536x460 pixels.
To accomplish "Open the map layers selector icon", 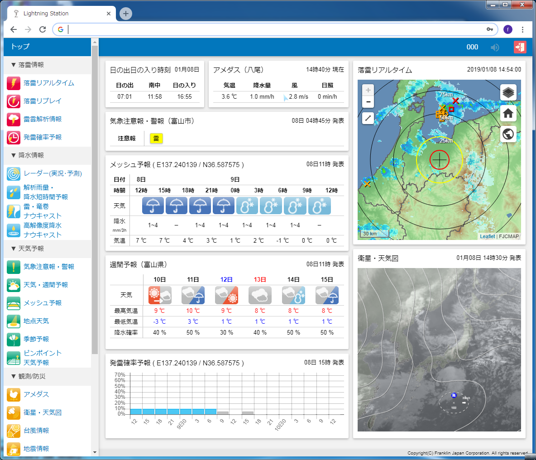I will (508, 92).
